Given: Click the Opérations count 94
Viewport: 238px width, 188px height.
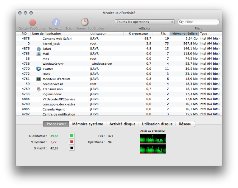Looking at the screenshot, I should click(110, 142).
